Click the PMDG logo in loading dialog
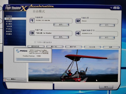The width and height of the screenshot is (126, 94). (x=22, y=51)
